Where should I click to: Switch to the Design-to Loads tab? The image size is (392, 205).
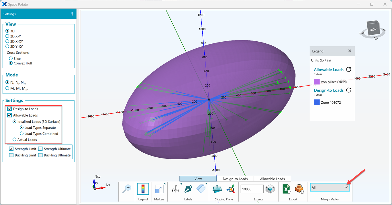(235, 179)
